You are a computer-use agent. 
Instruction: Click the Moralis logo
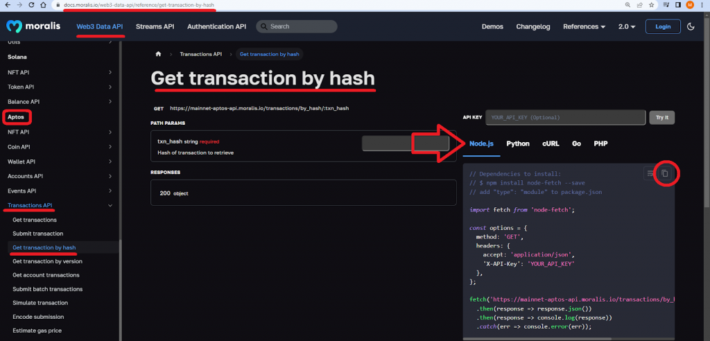35,27
